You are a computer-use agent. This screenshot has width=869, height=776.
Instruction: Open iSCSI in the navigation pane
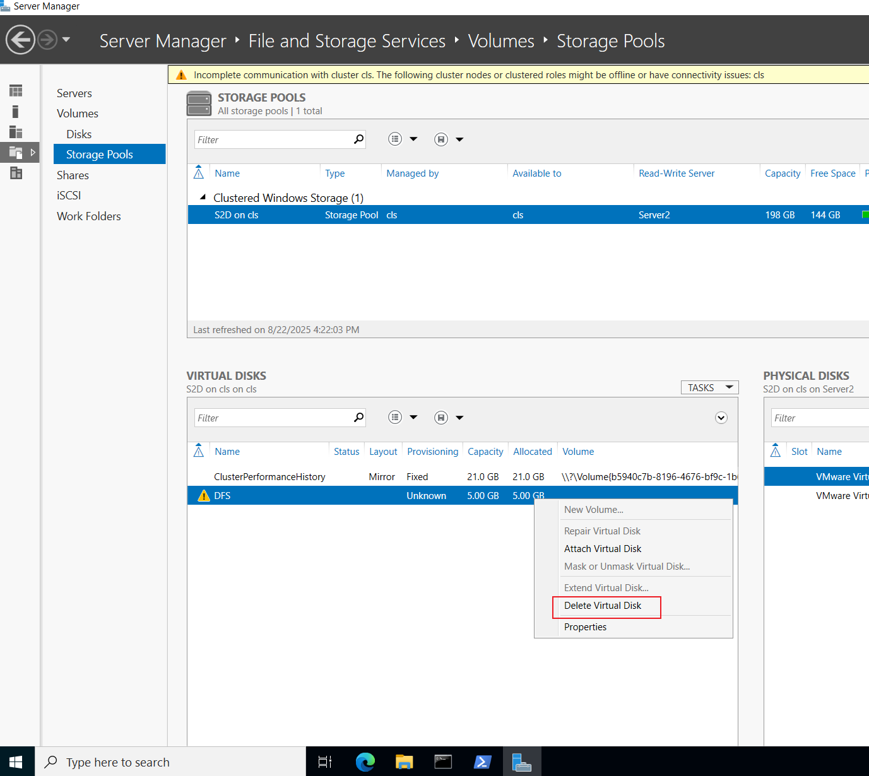click(69, 196)
